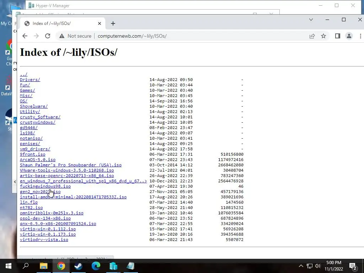The width and height of the screenshot is (364, 273).
Task: Open the Utility/ directory link
Action: coord(30,112)
